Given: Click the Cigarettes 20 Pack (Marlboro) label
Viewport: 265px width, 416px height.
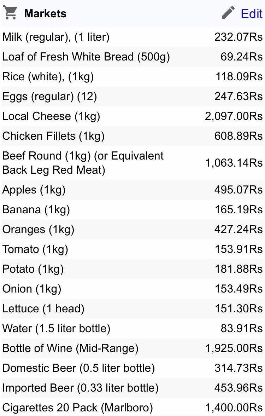Looking at the screenshot, I should pos(78,408).
